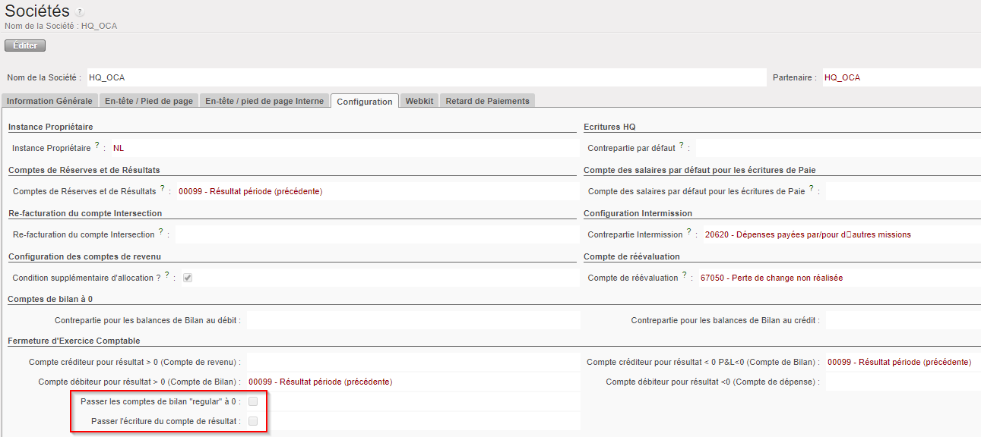The width and height of the screenshot is (981, 437).
Task: Enable Passer les comptes de bilan "regular" à 0
Action: [x=253, y=401]
